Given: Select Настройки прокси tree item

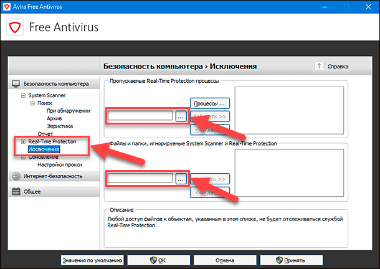Looking at the screenshot, I should (x=60, y=165).
